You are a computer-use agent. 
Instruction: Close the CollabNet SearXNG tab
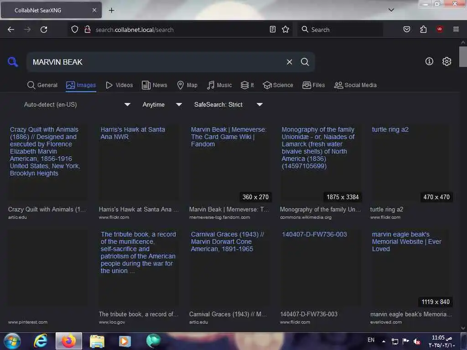pos(94,10)
